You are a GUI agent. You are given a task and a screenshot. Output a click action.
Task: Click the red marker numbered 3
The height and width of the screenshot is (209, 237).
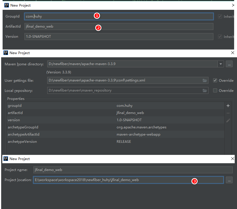click(x=195, y=181)
